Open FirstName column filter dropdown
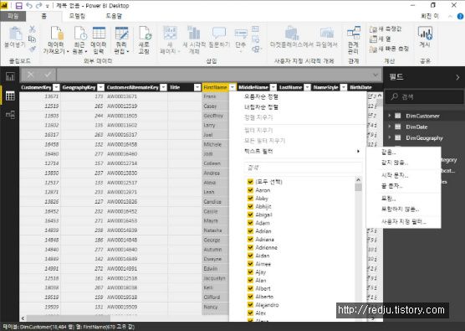This screenshot has width=465, height=331. [232, 87]
